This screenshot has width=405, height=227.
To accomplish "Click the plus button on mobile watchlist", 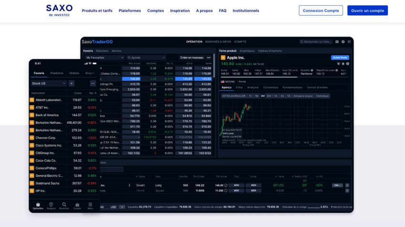I will click(71, 83).
